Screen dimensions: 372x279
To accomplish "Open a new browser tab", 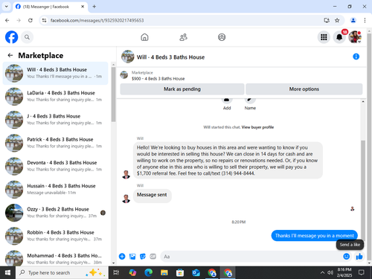I will [x=94, y=7].
